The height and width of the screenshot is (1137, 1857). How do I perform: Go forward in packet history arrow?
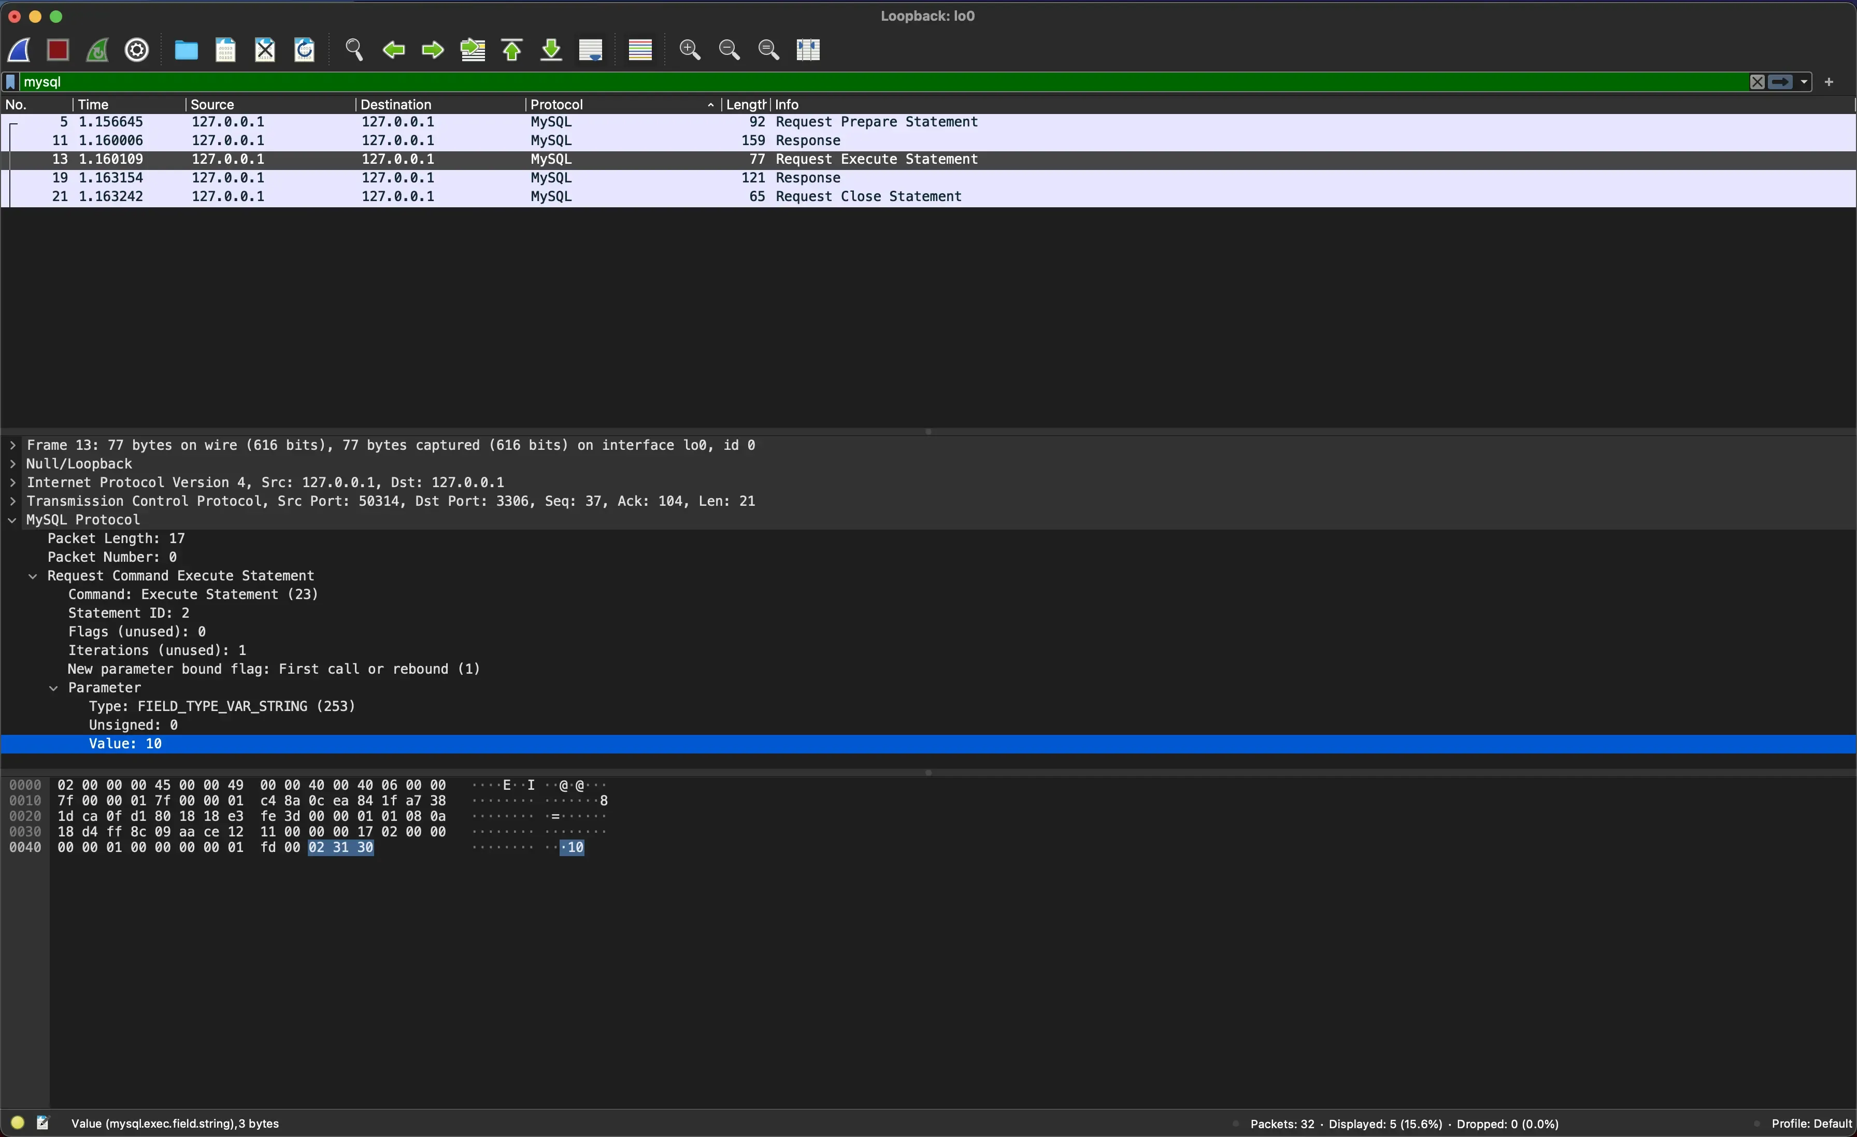[x=433, y=50]
